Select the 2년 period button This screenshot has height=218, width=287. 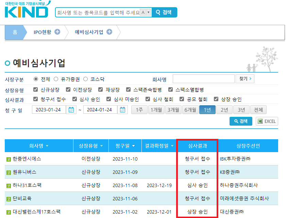224,110
